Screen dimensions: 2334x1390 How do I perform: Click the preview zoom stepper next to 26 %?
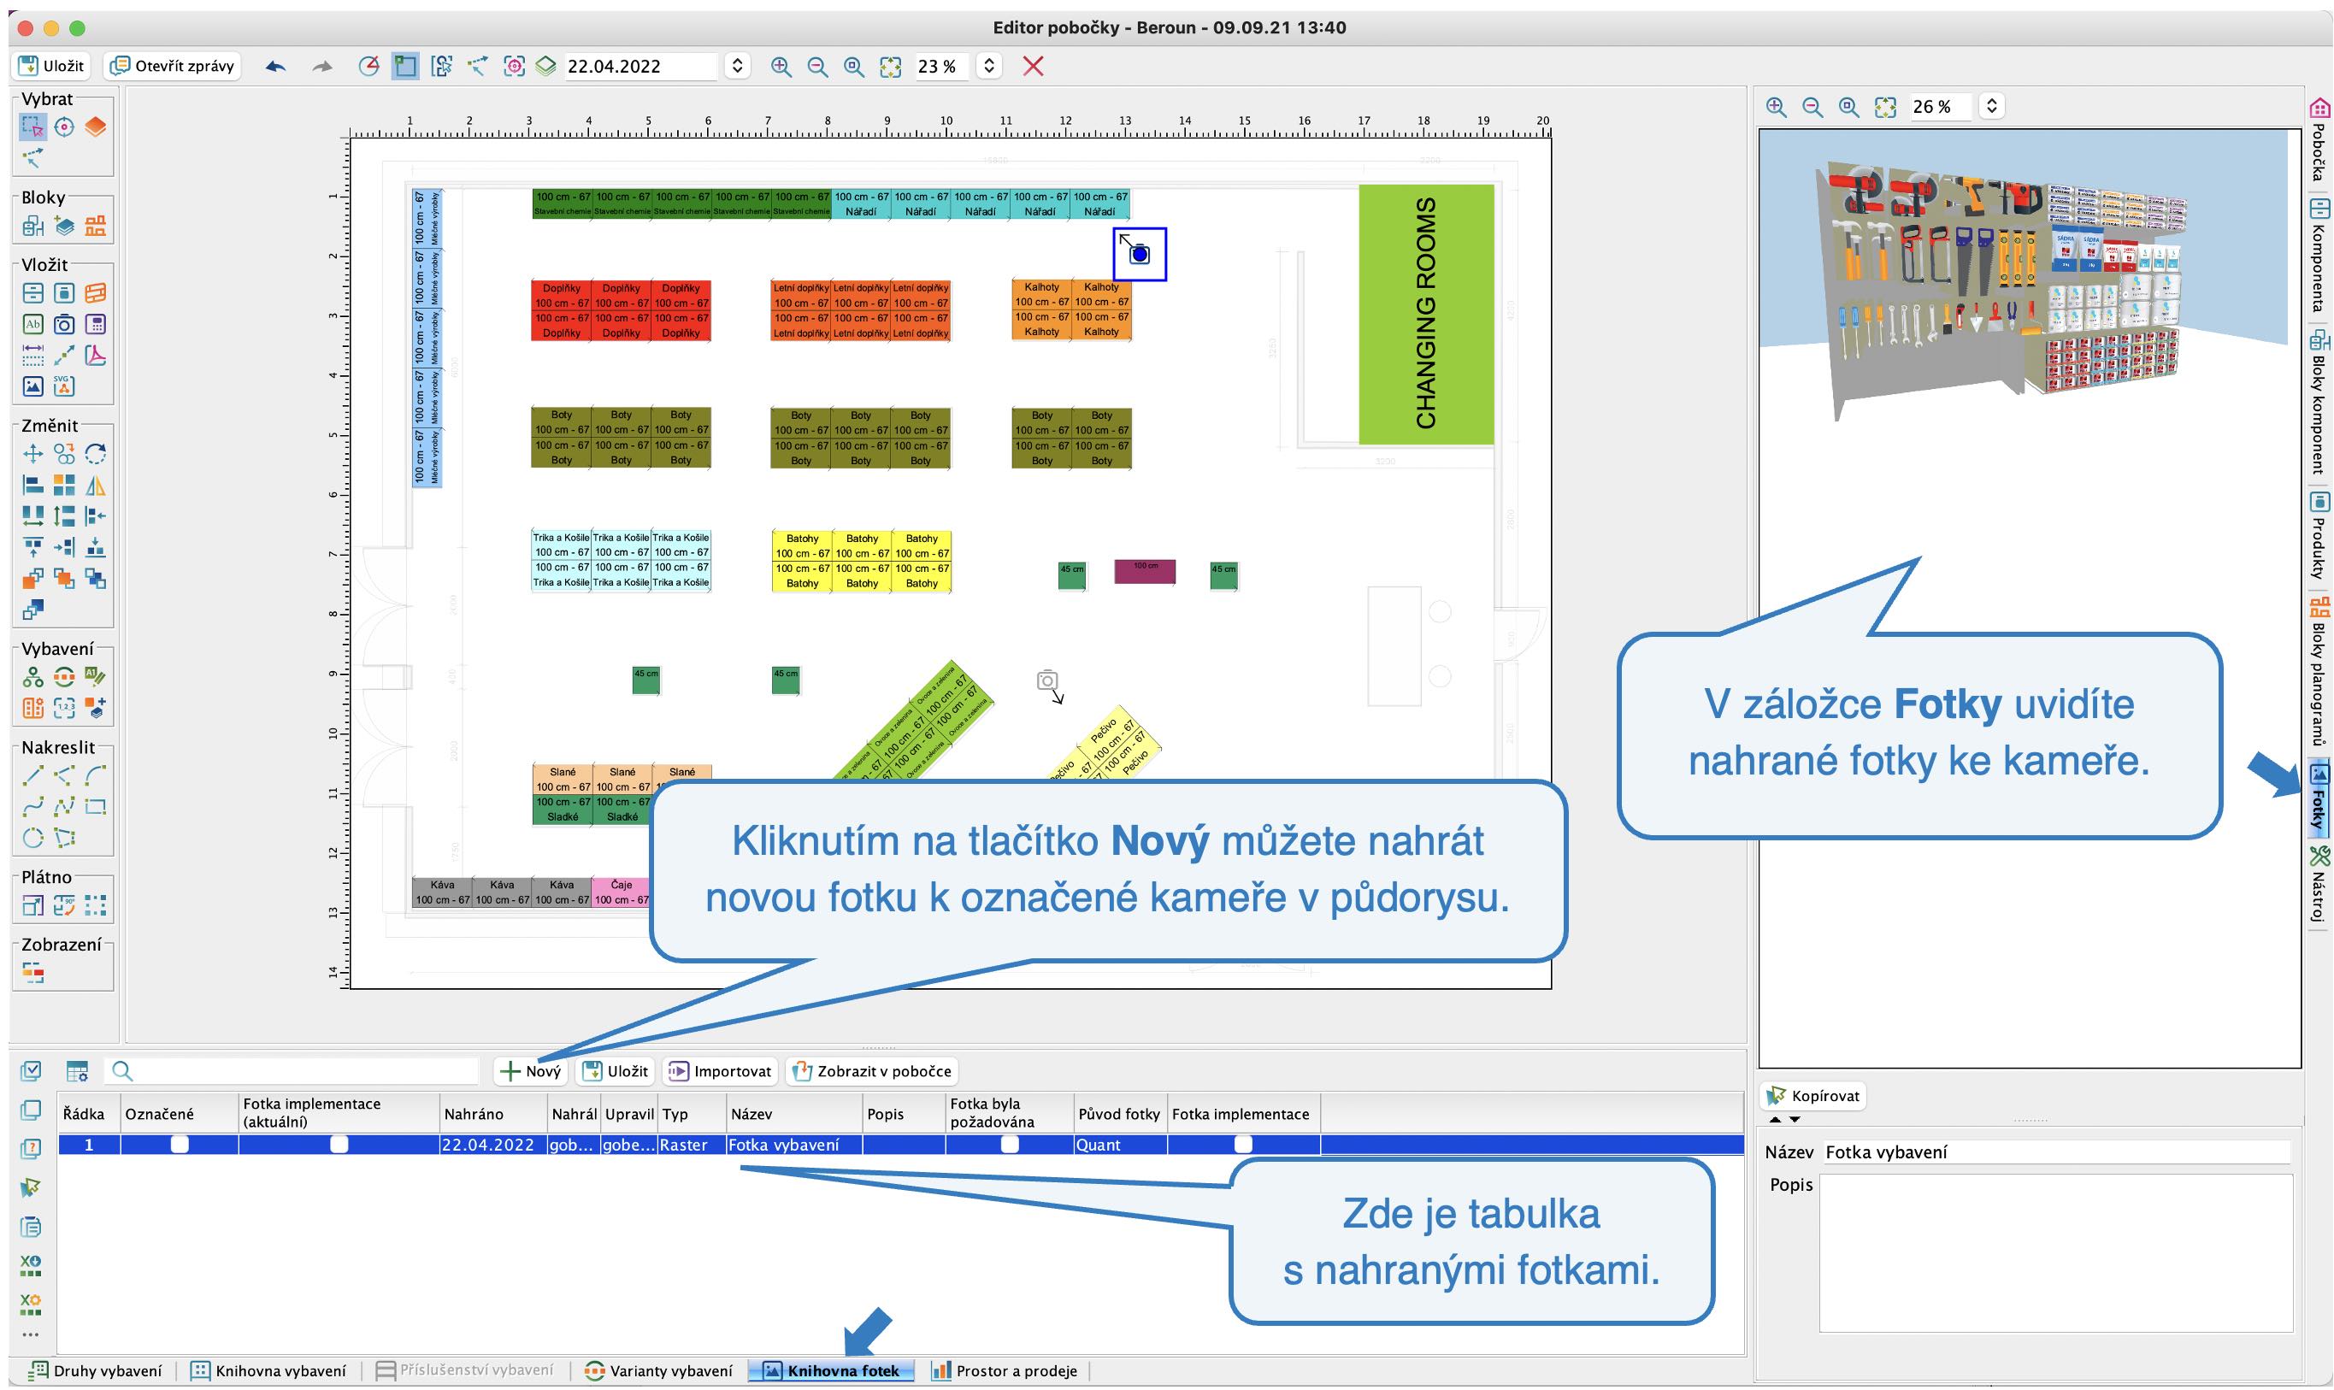click(1991, 107)
